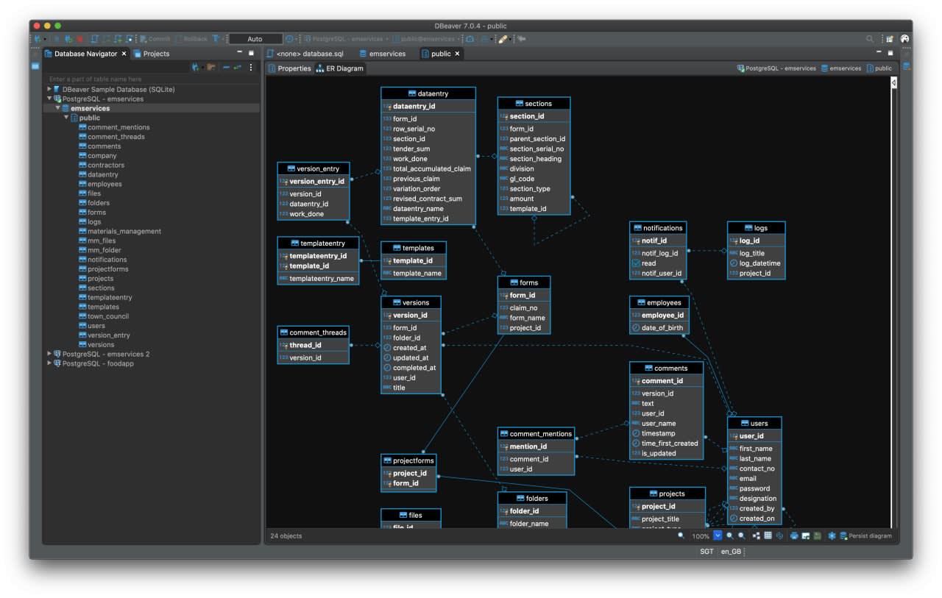The image size is (942, 598).
Task: Click the Persist diagram button
Action: click(865, 536)
